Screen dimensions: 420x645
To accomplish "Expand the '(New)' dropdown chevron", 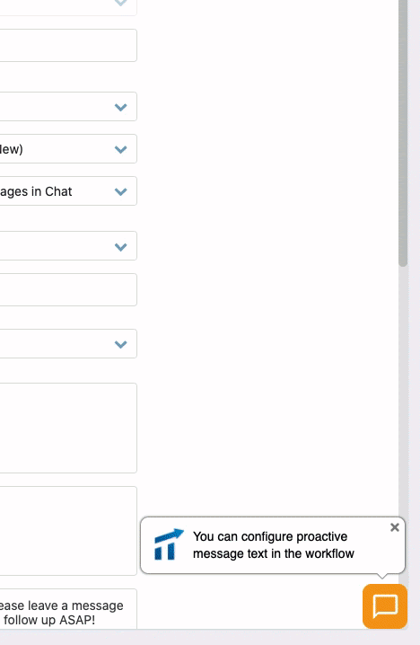I will (x=120, y=149).
